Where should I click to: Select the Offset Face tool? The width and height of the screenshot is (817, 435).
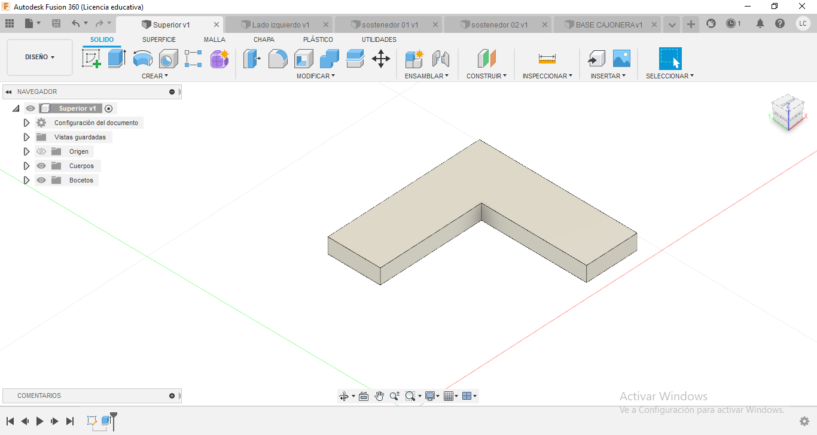pos(355,59)
